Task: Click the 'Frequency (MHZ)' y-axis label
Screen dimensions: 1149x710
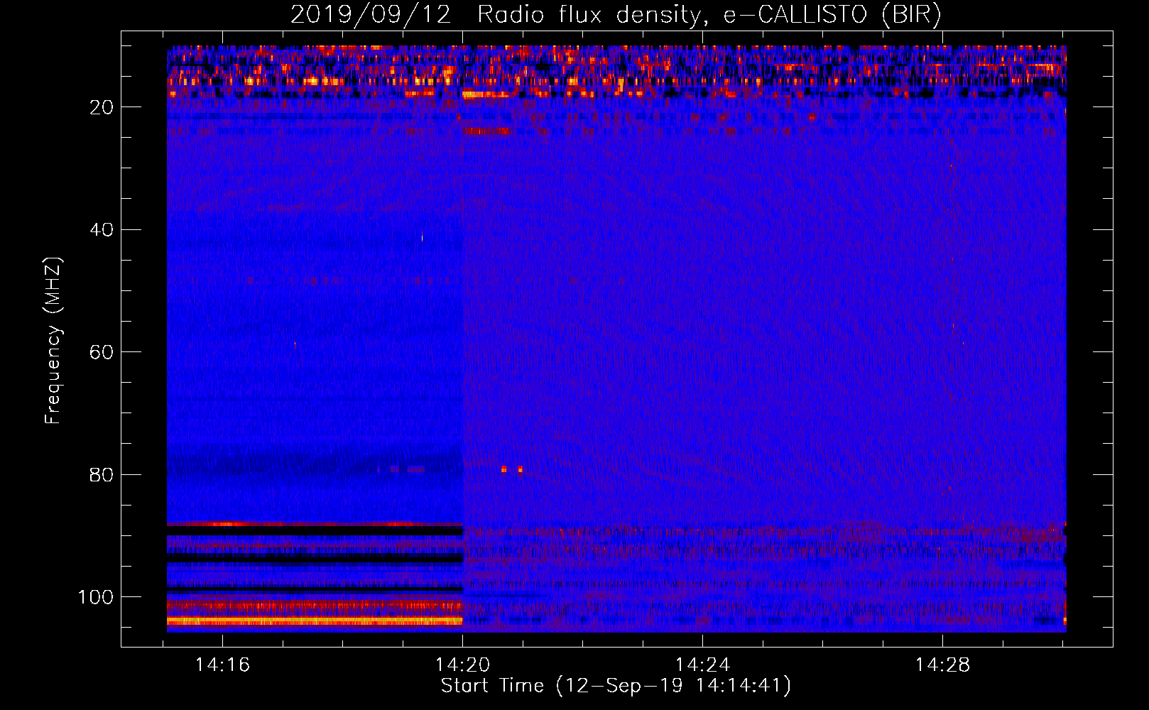Action: point(53,341)
